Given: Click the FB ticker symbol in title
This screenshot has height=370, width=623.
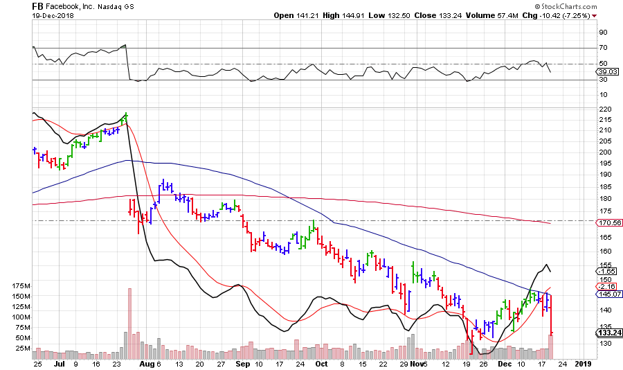Looking at the screenshot, I should tap(37, 6).
